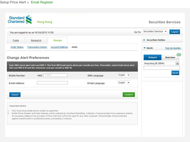Open the Email Language dropdown
Image resolution: width=190 pixels, height=142 pixels.
(124, 83)
